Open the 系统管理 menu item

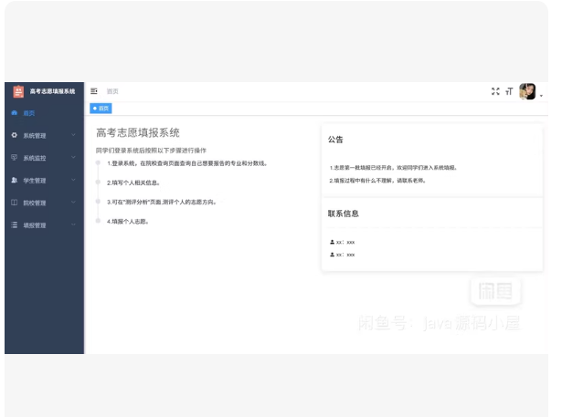44,135
